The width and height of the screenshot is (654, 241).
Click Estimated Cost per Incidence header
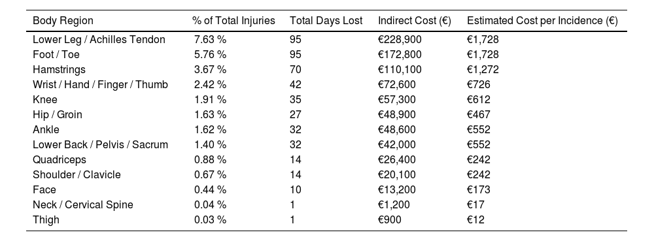tap(542, 21)
